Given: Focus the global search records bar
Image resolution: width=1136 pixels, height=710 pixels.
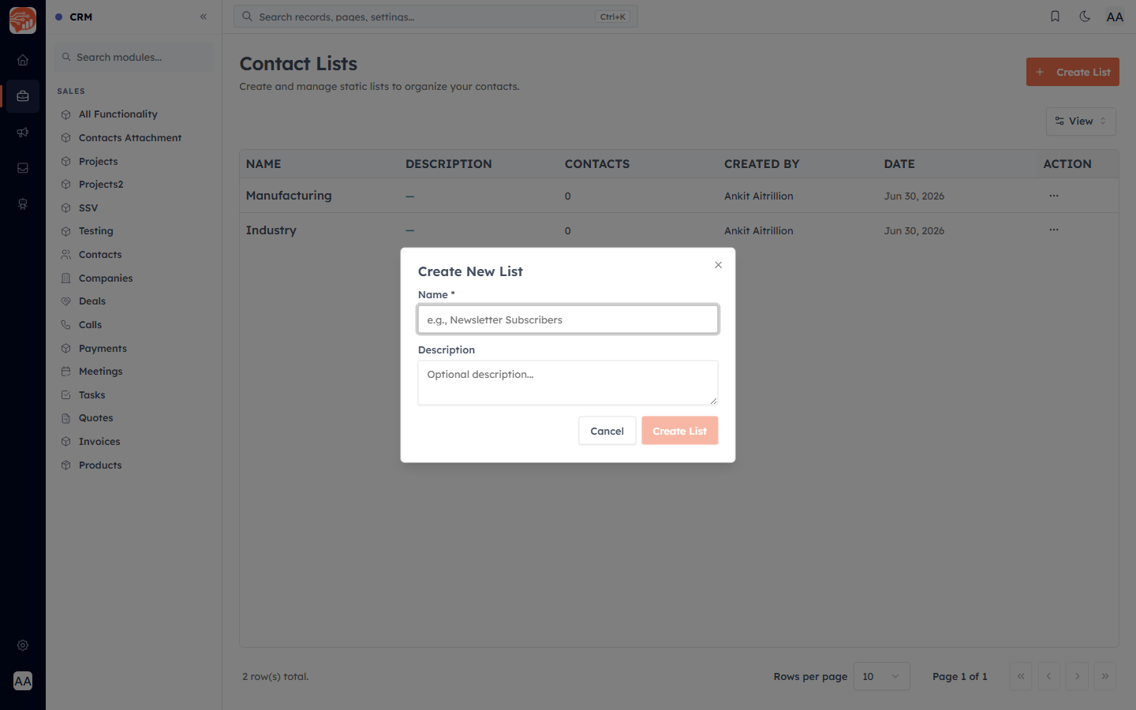Looking at the screenshot, I should click(435, 17).
